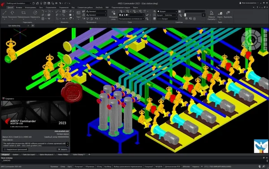Click the Motor Phillips sheet tab
269x169 pixels.
[63, 154]
